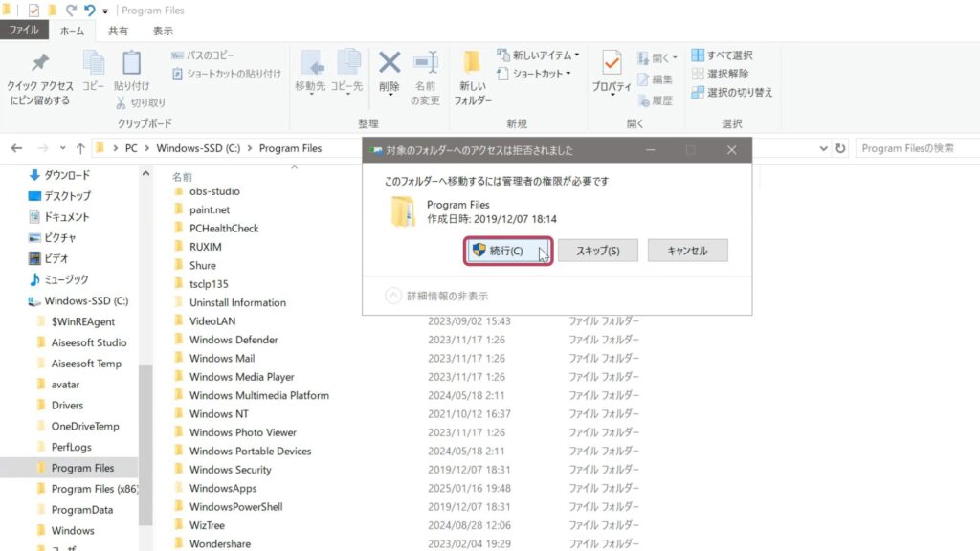Switch to the View ribbon tab
The image size is (980, 551).
(163, 31)
